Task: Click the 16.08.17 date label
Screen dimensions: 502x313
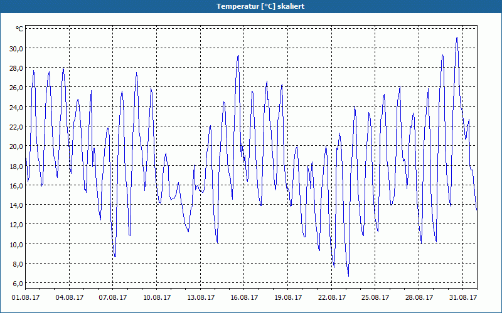Action: (244, 297)
